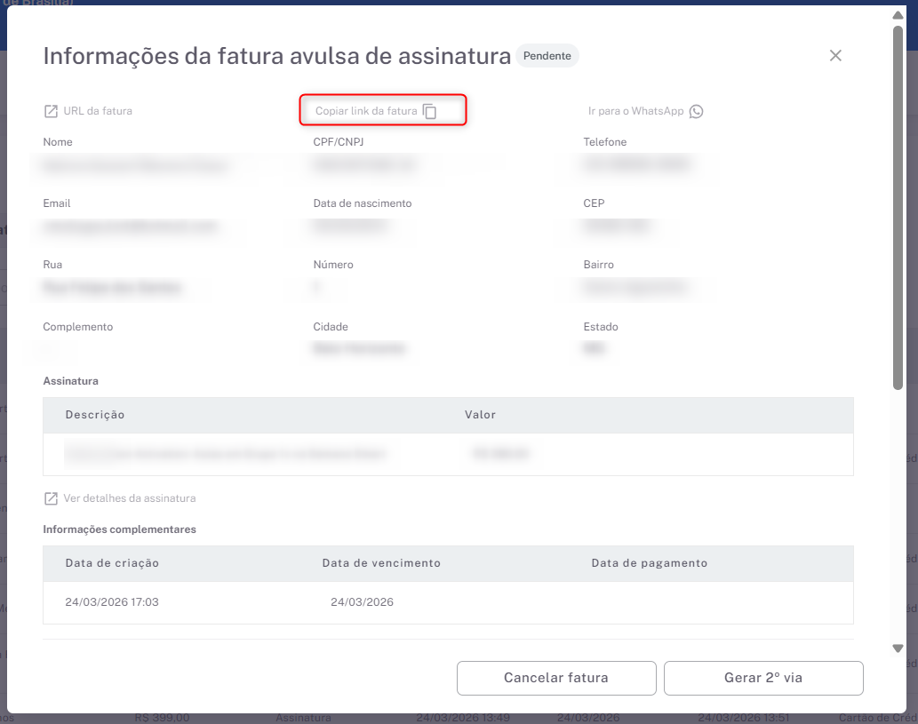Click the Data de vencimento column header
Screen dimensions: 918x724
pyautogui.click(x=381, y=563)
